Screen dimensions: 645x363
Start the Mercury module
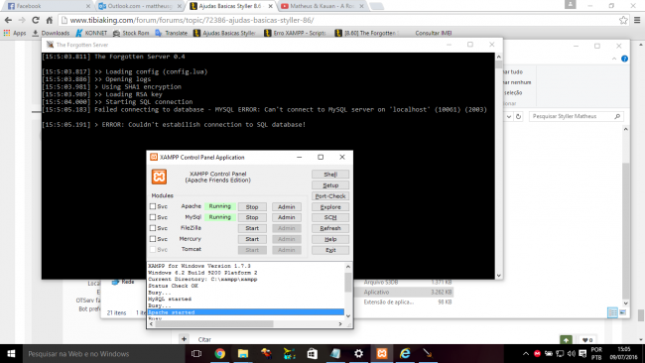tap(252, 239)
